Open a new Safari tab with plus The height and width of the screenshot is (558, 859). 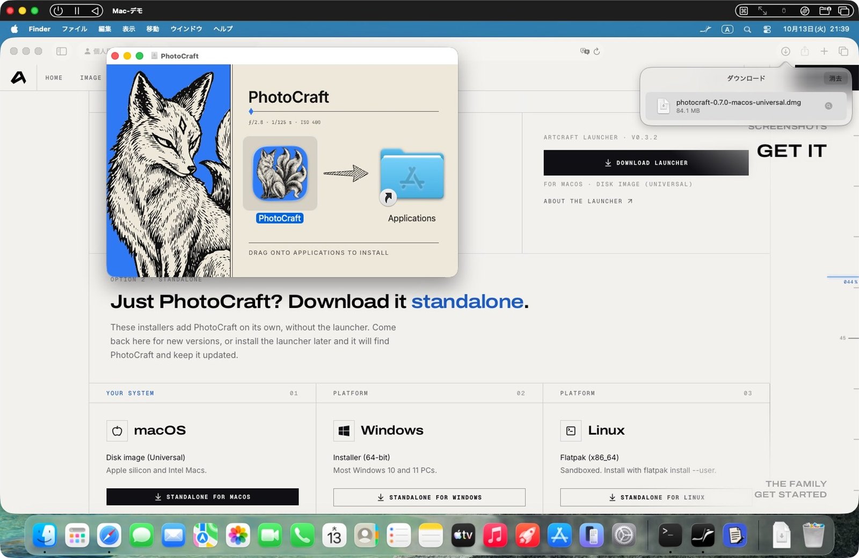pyautogui.click(x=824, y=52)
